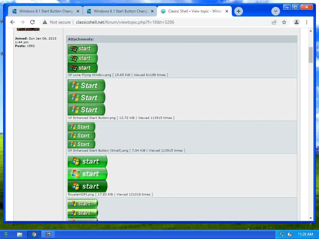Click the Not secure warning icon
This screenshot has width=319, height=239.
pos(45,22)
